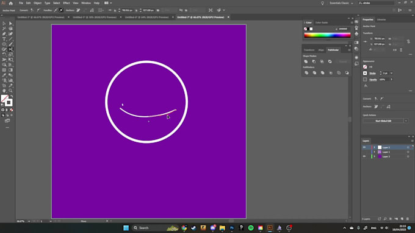Select the Pen tool
This screenshot has height=233, width=415.
pos(4,34)
